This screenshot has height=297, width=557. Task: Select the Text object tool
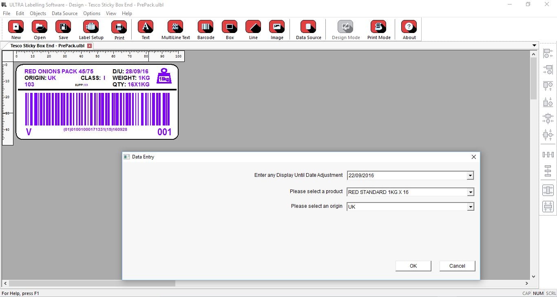146,27
